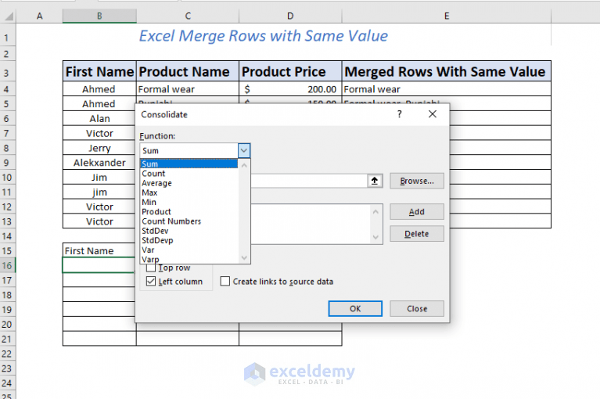The height and width of the screenshot is (399, 600).
Task: Click the select-all corner of the sheet
Action: tap(8, 16)
